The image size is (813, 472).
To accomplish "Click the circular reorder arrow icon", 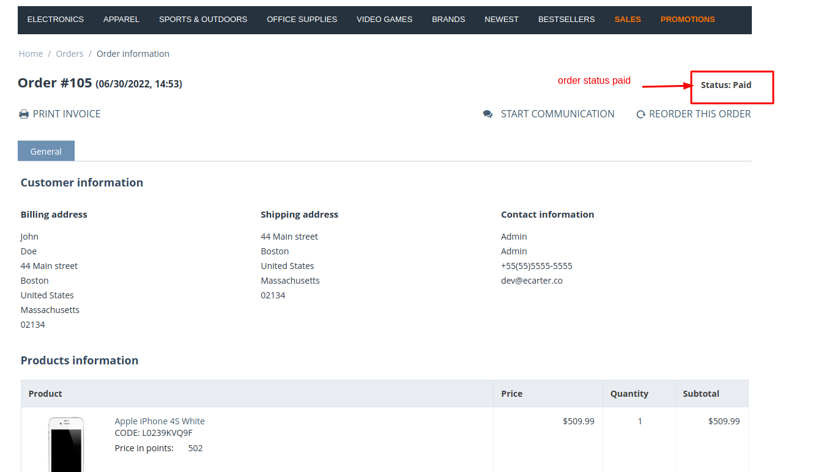I will (x=640, y=114).
